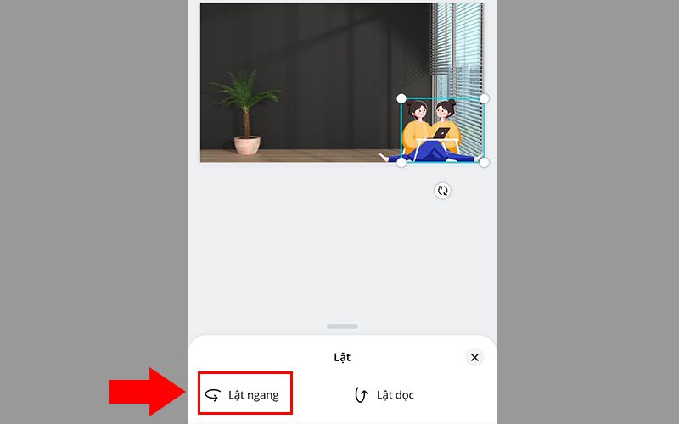Viewport: 679px width, 424px height.
Task: Click the red arrow pointing to Lật ngang
Action: click(147, 392)
